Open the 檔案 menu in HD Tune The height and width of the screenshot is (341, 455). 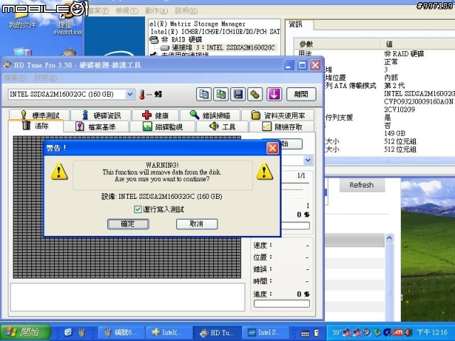click(15, 77)
